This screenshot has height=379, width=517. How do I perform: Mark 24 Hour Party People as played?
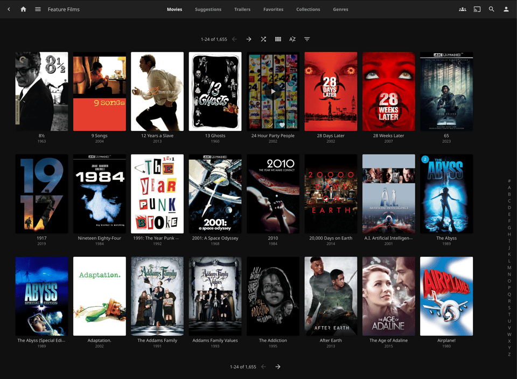271,125
